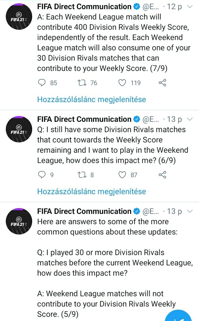Tap the verified badge on the (7/9) tweet
This screenshot has width=199, height=321.
pos(137,7)
